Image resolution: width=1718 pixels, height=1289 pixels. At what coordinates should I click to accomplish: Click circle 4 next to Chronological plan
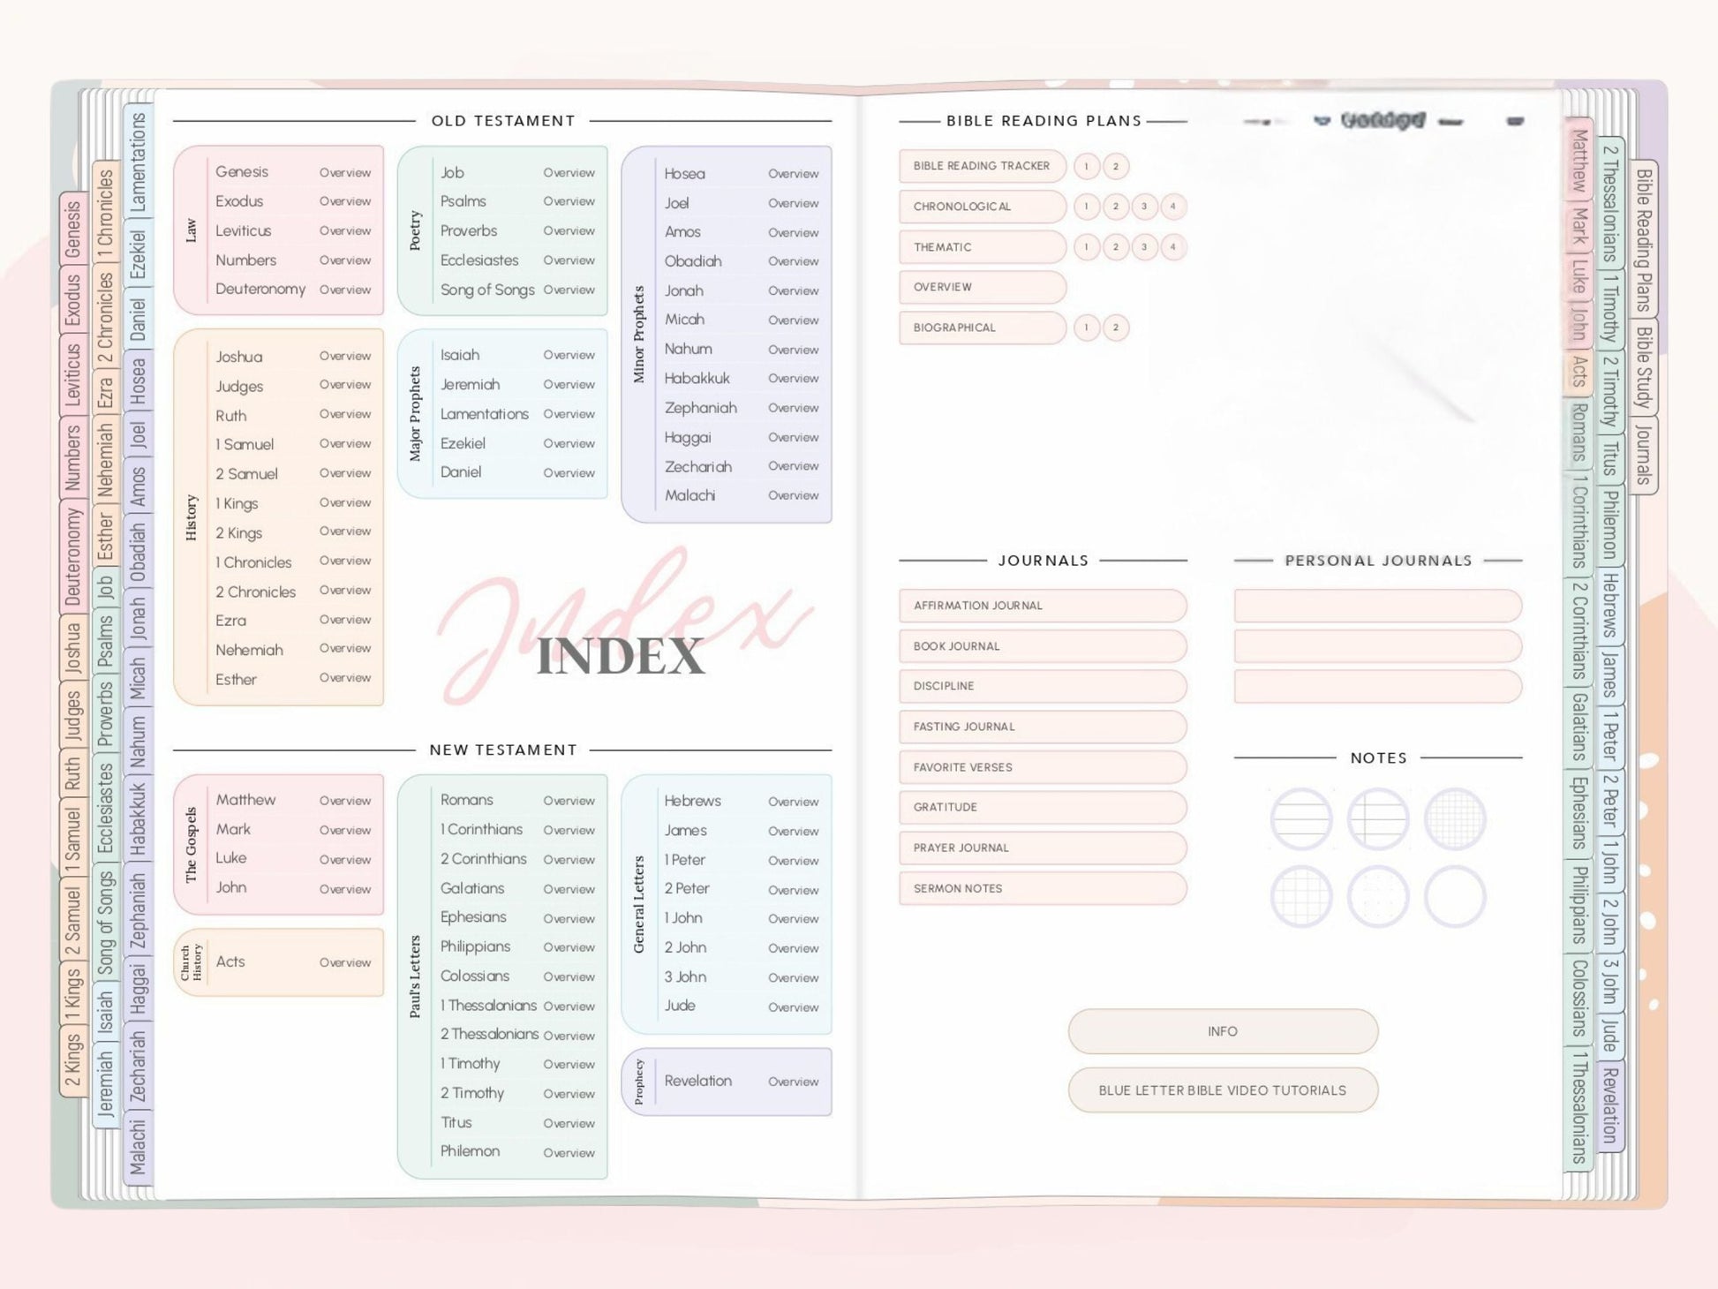click(x=1172, y=207)
